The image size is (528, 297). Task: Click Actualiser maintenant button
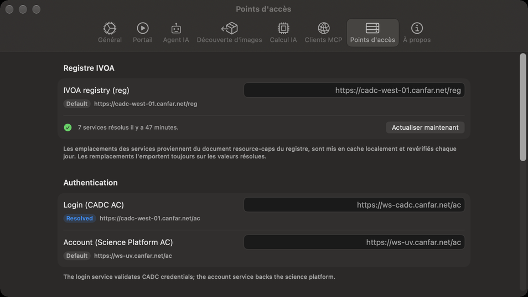[x=425, y=128]
